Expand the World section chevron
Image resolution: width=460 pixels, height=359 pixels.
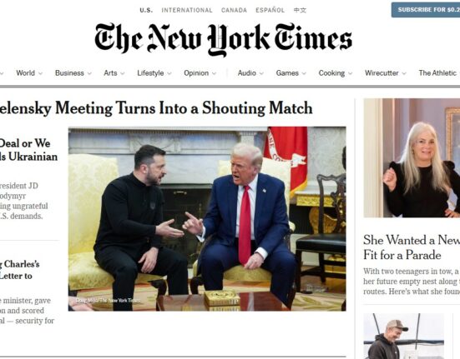coord(40,73)
